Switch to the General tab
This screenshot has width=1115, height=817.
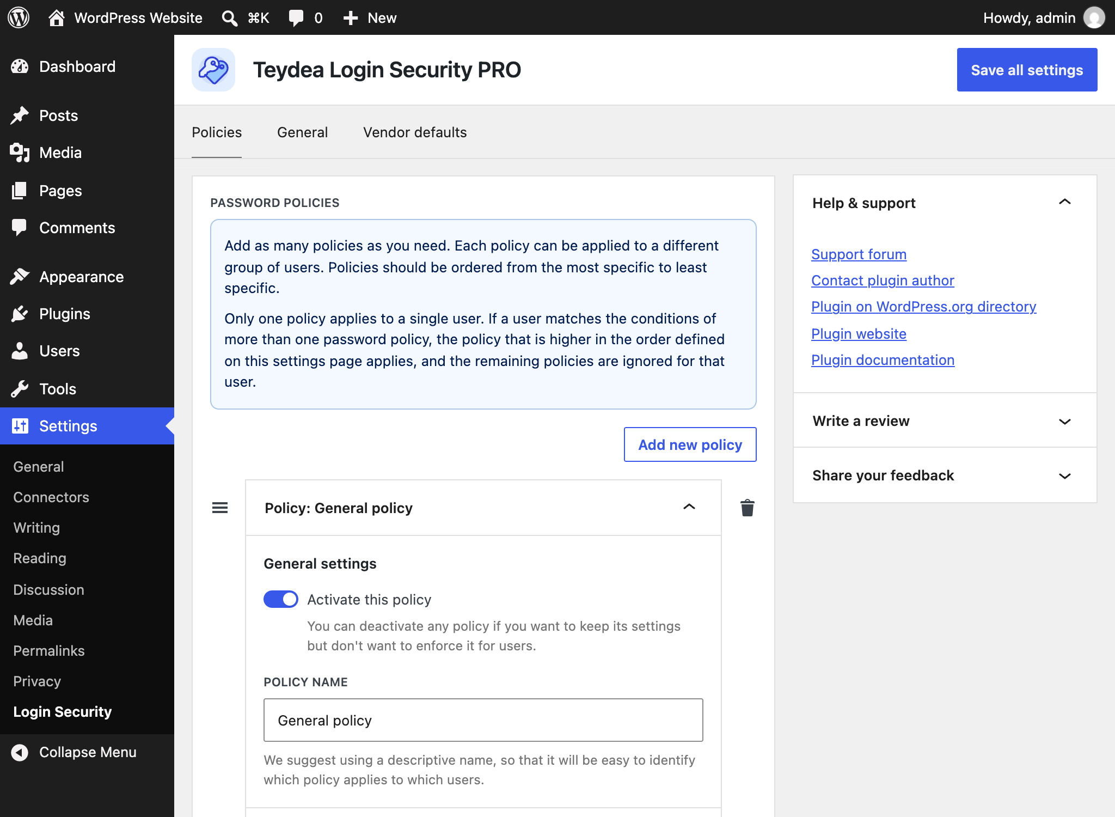(303, 132)
